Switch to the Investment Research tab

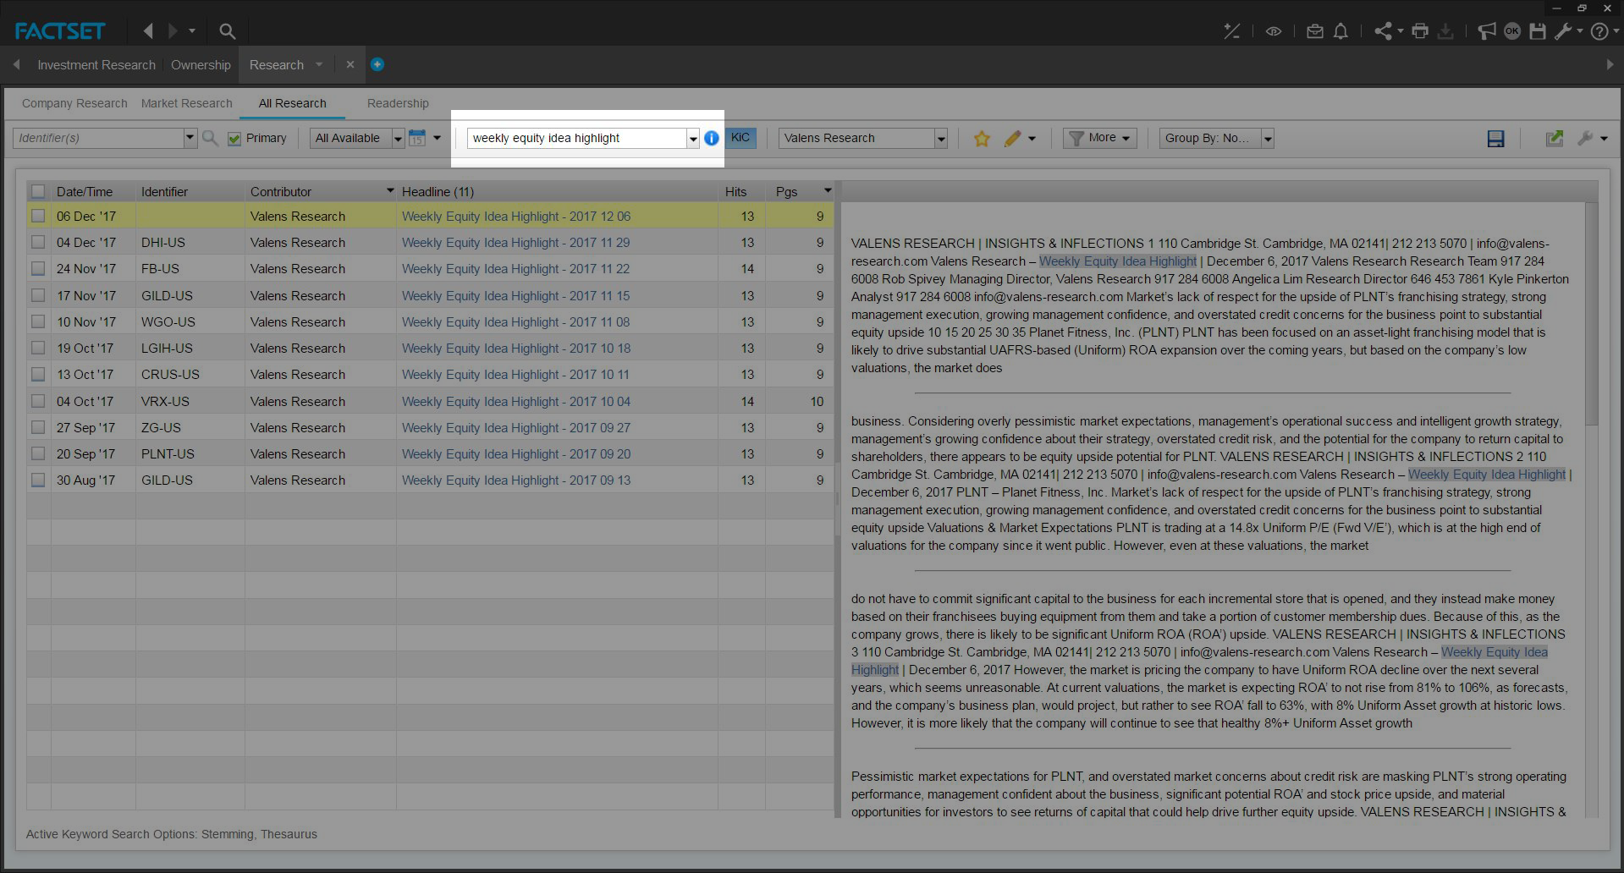pyautogui.click(x=96, y=64)
